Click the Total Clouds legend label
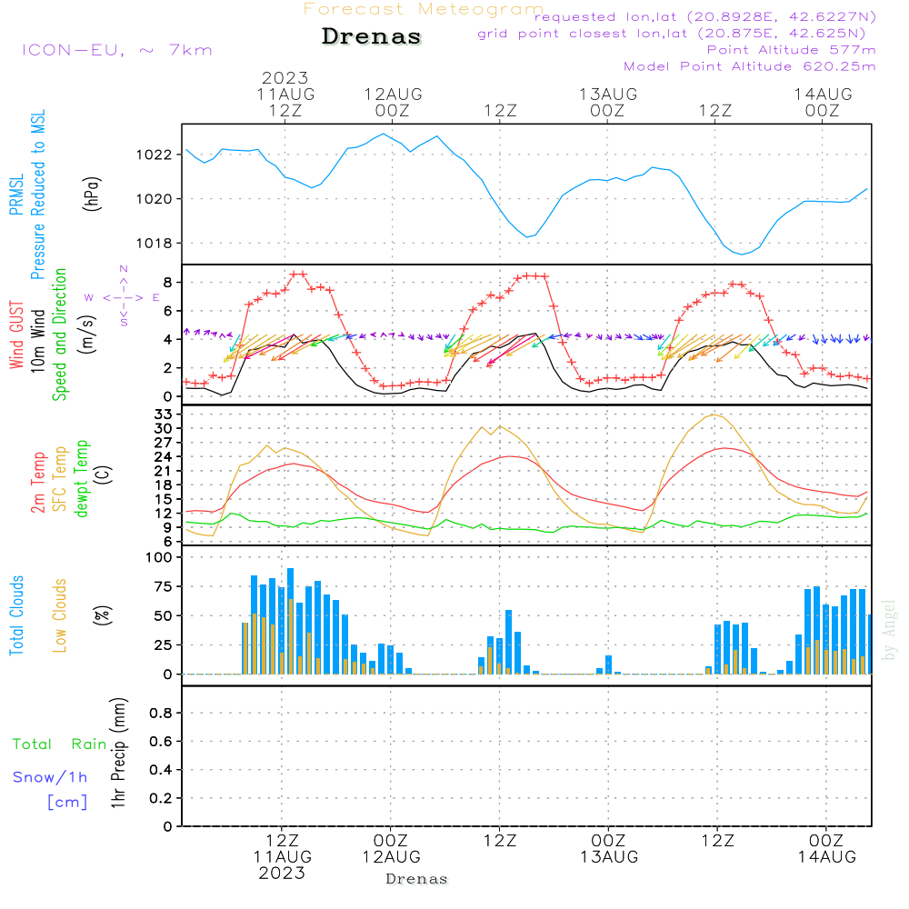 [16, 615]
